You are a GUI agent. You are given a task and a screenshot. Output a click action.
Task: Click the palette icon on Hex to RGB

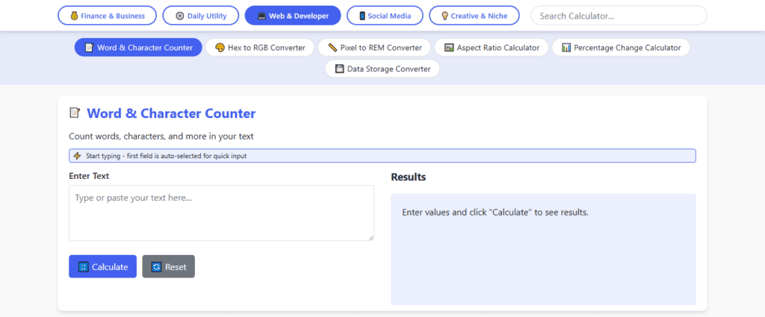click(x=220, y=48)
